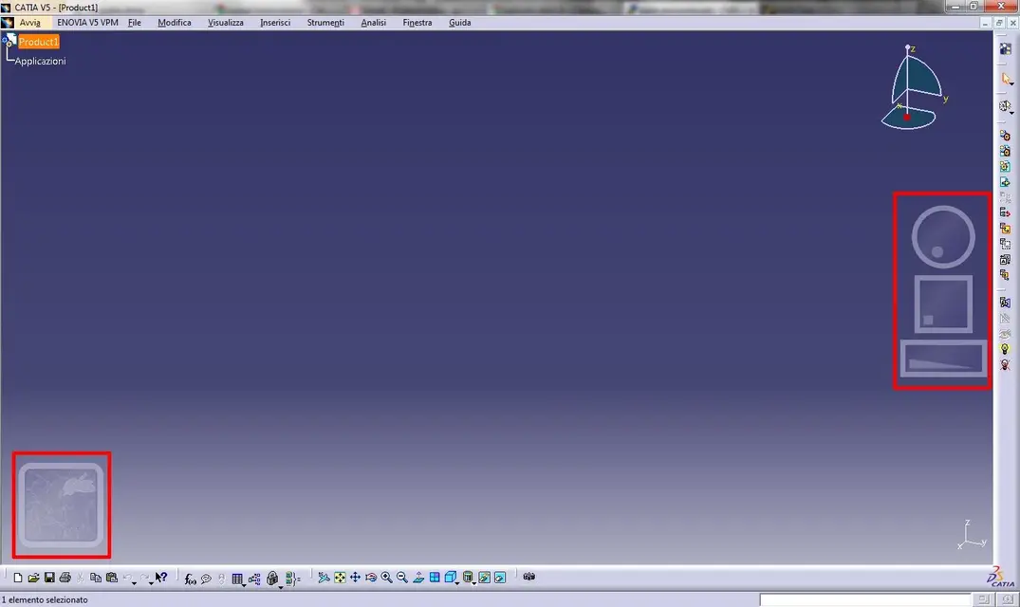Select the Rotate view tool
This screenshot has width=1020, height=607.
371,577
